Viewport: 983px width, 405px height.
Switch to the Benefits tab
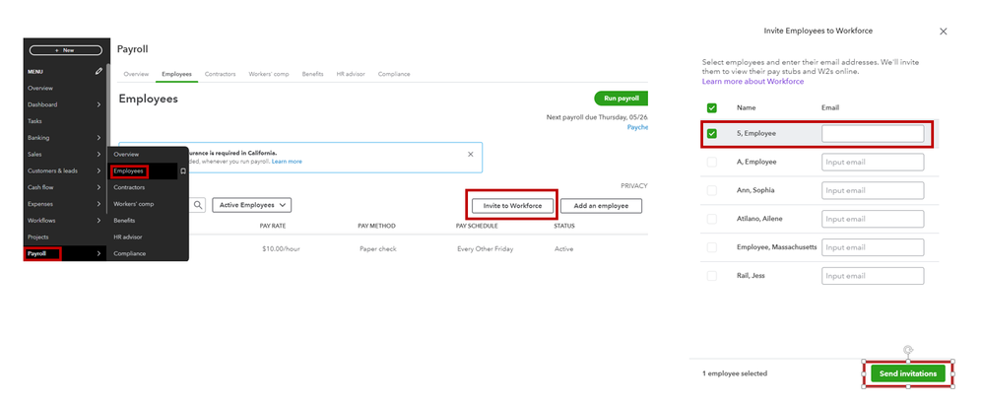coord(313,74)
